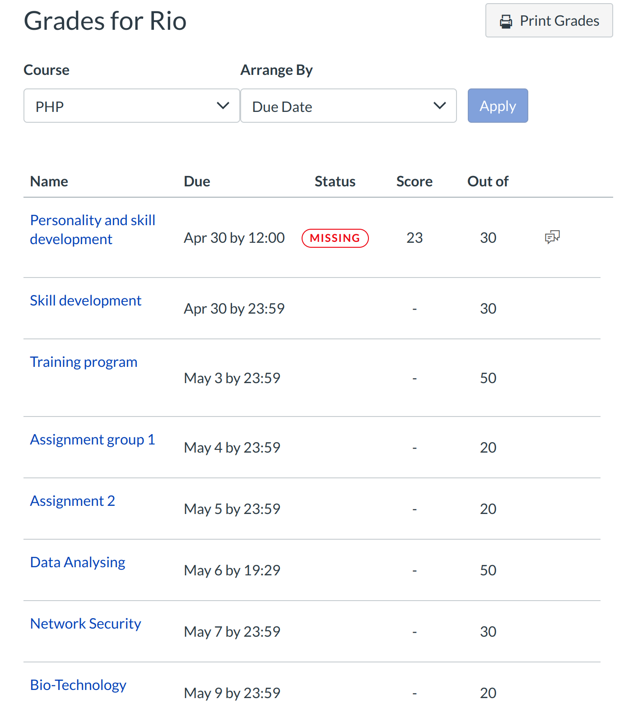Click the printer icon in Print Grades
624x722 pixels.
tap(506, 21)
